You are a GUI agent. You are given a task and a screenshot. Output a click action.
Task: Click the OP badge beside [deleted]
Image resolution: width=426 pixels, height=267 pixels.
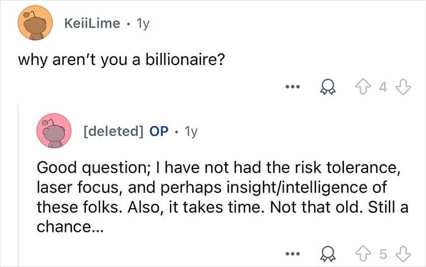pos(159,131)
